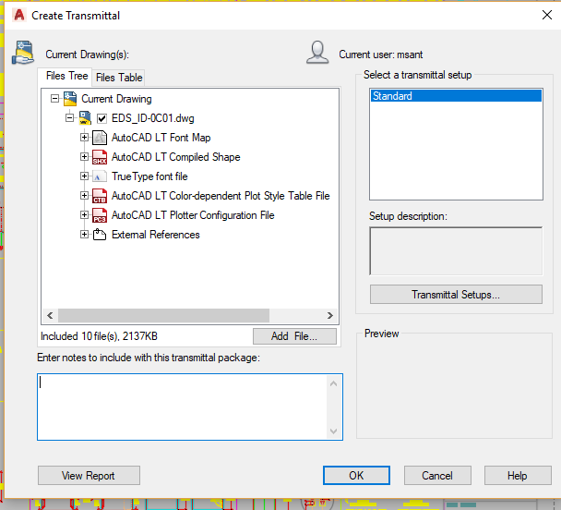Click the Plot Style Table CTB icon
Screen dimensions: 561x510
100,196
